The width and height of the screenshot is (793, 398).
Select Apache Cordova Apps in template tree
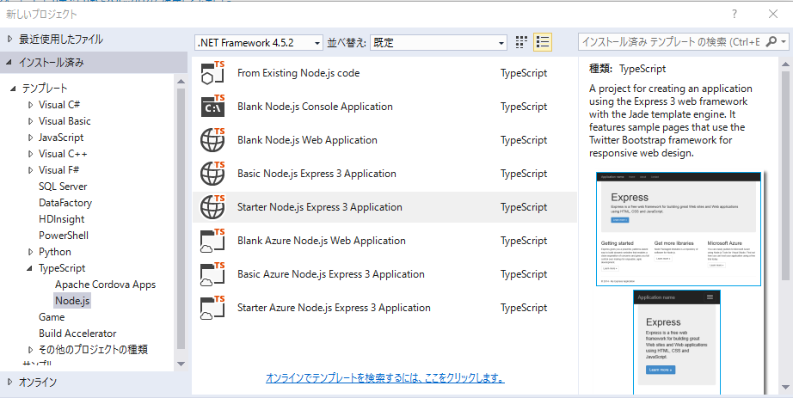[105, 285]
